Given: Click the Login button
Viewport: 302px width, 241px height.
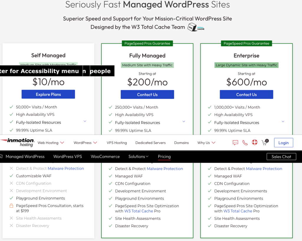Looking at the screenshot, I should 283,143.
